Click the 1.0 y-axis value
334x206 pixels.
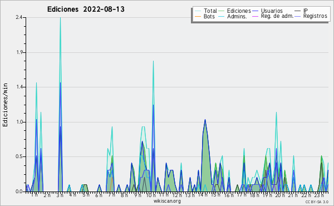pyautogui.click(x=19, y=122)
